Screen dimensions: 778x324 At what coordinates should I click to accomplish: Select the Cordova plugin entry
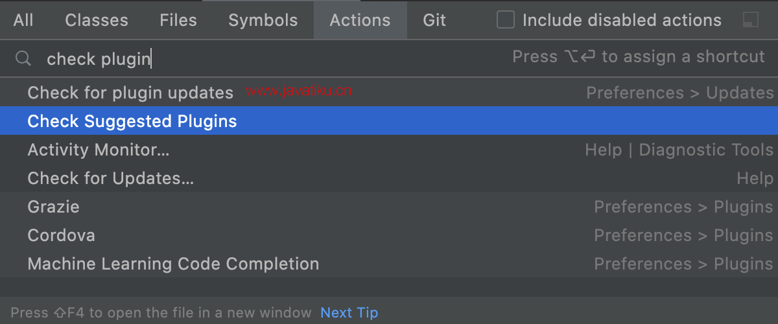(x=389, y=235)
